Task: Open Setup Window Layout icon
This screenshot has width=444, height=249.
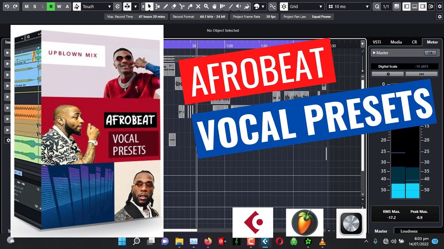Action: coord(431,7)
